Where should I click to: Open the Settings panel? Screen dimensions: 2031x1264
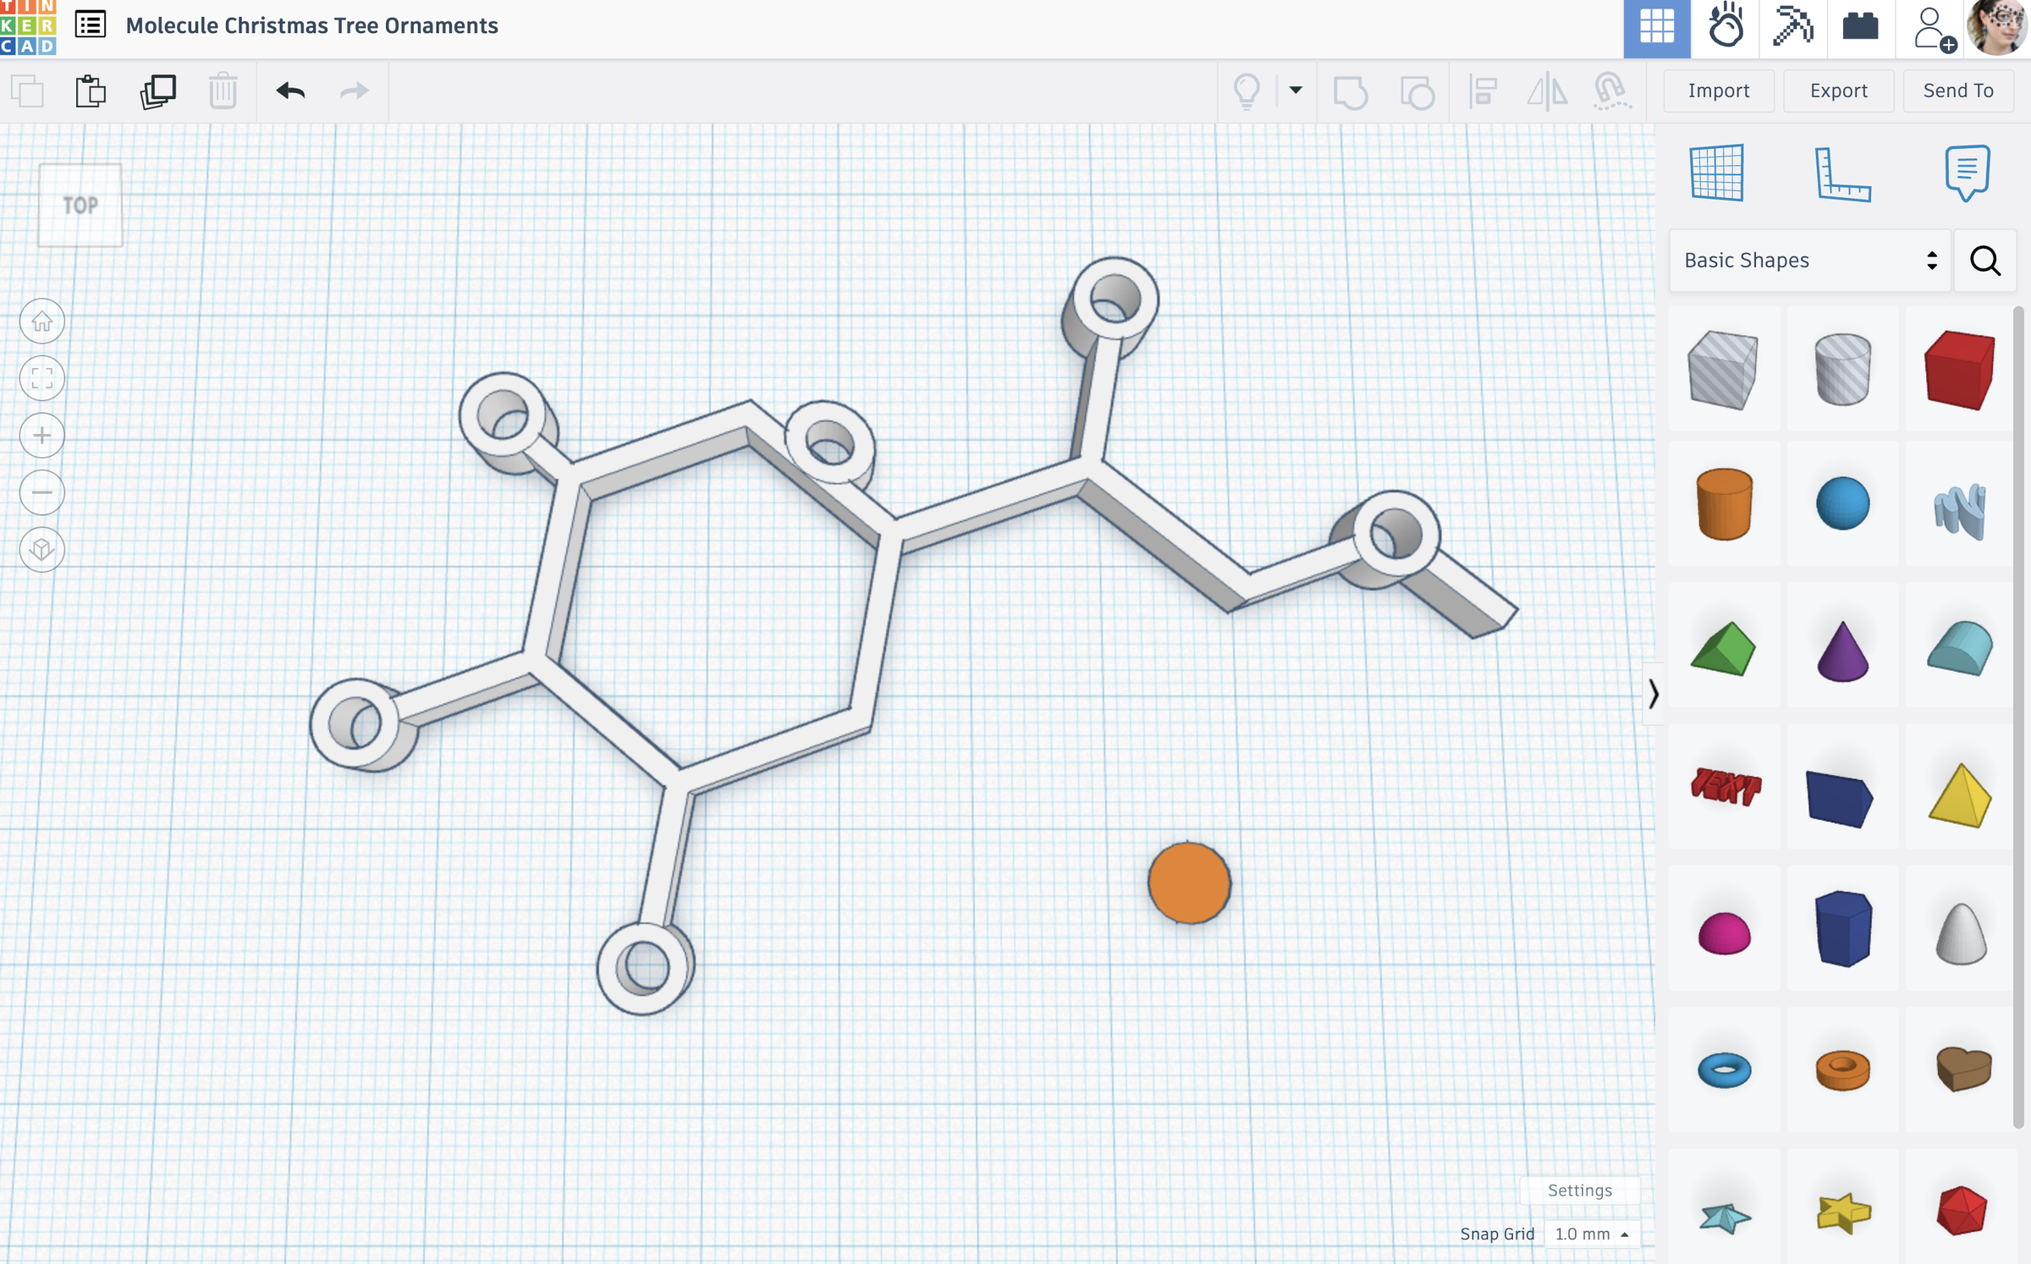(x=1580, y=1190)
